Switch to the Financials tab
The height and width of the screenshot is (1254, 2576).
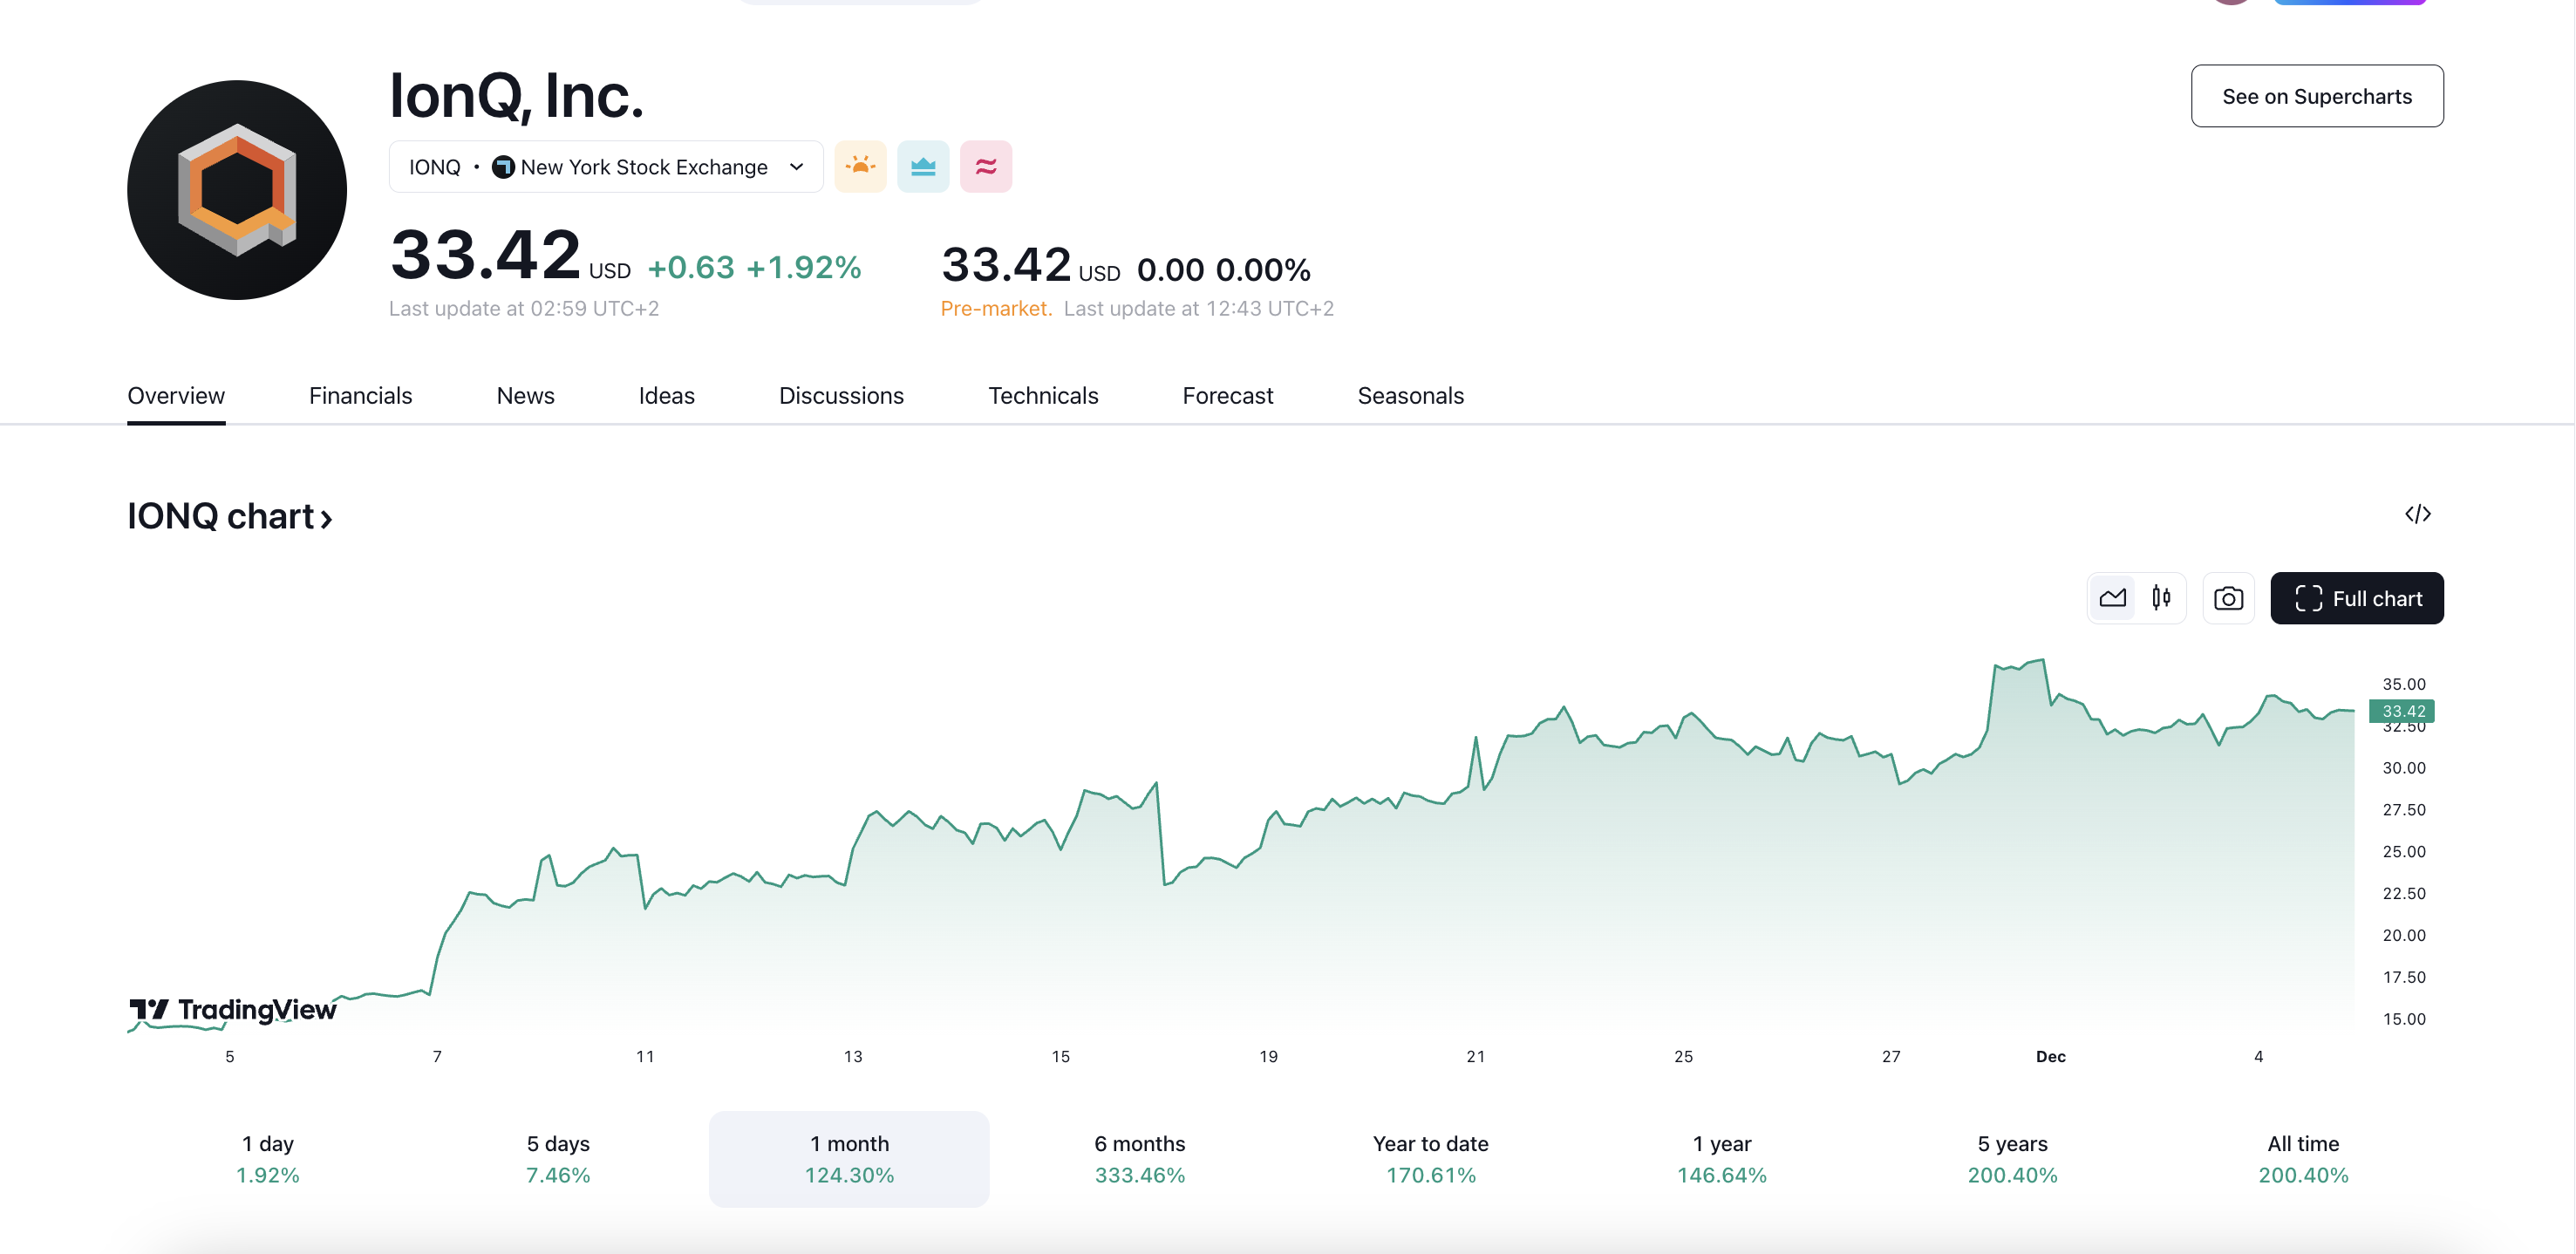point(360,395)
